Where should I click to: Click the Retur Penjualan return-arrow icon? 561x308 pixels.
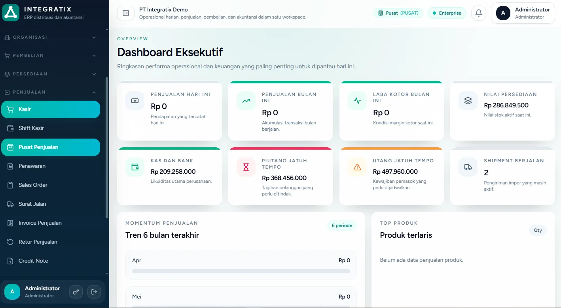point(11,242)
